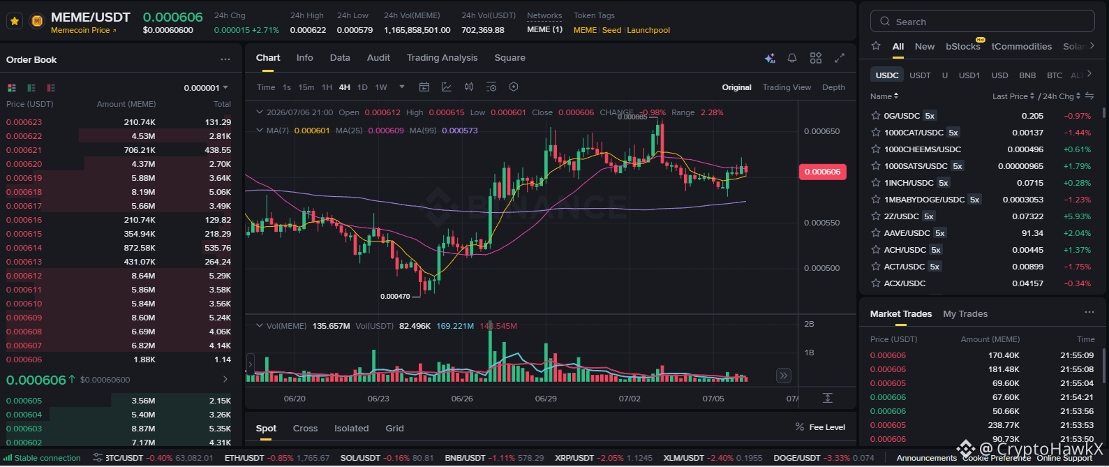Open the technical indicators icon
The width and height of the screenshot is (1109, 467).
447,87
